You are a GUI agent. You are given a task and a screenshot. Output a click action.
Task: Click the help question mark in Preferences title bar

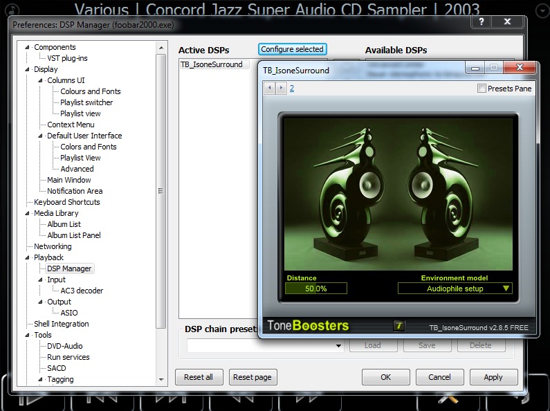click(x=482, y=21)
